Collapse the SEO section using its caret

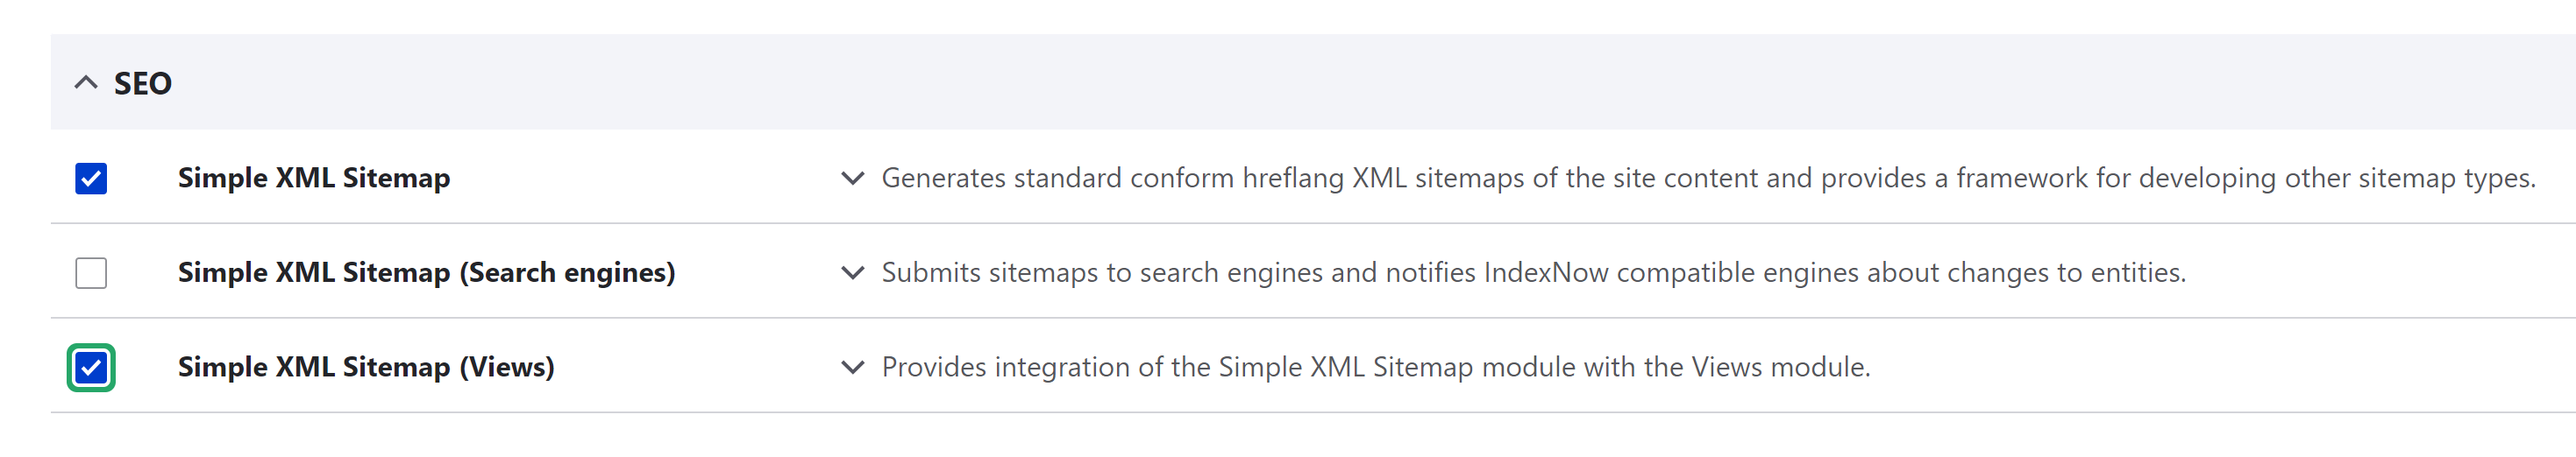tap(86, 83)
